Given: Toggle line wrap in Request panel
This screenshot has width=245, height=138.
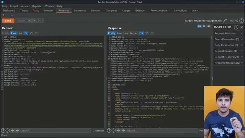Looking at the screenshot, I should click(26, 33).
